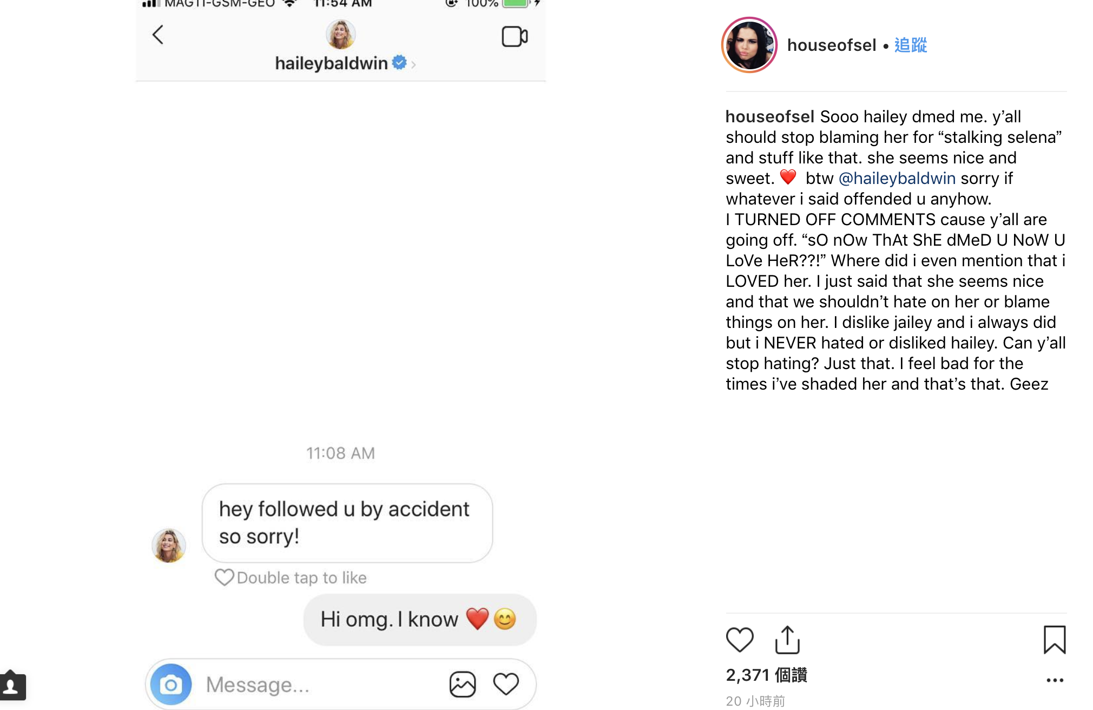This screenshot has width=1093, height=710.
Task: Click the tagged people icon on photo
Action: (x=12, y=686)
